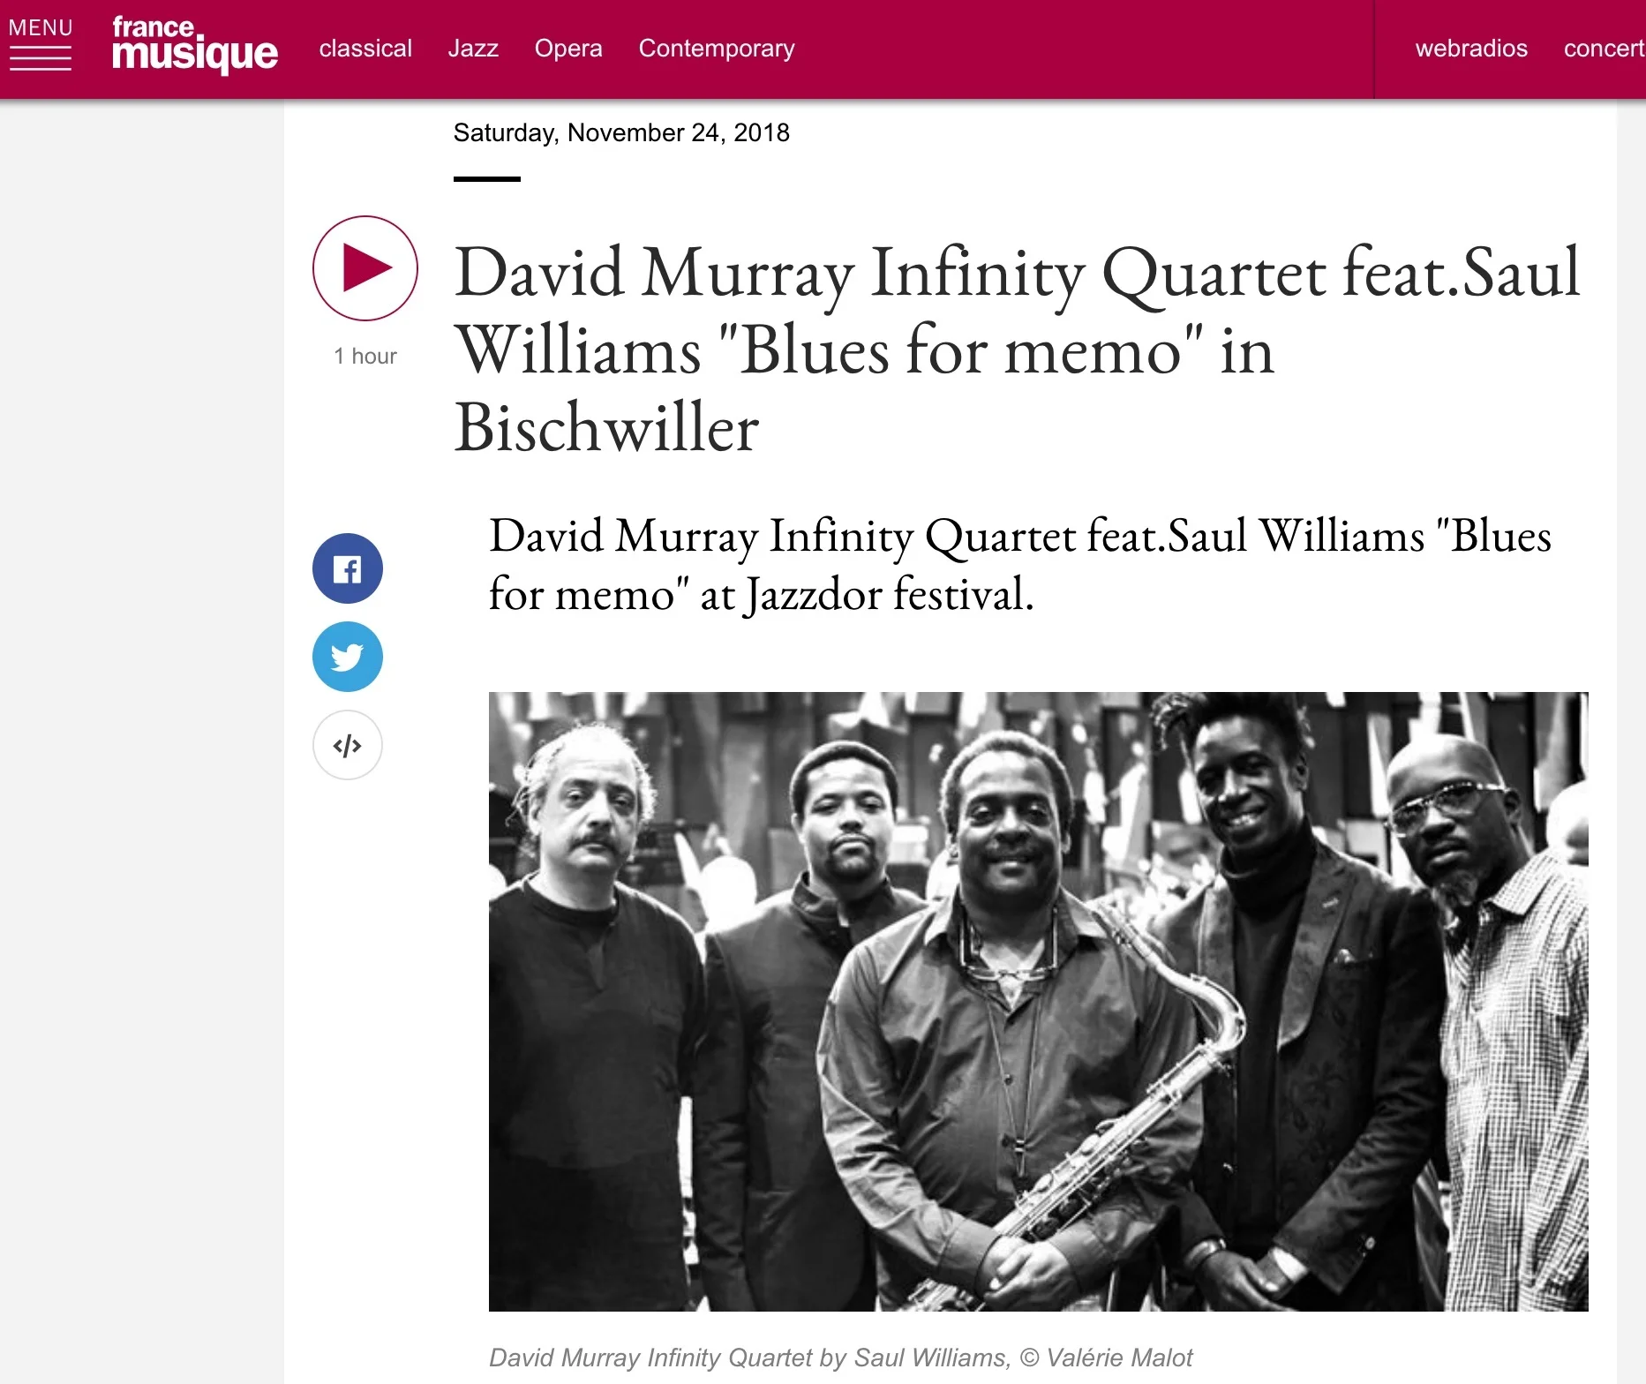Share the article on Twitter
Viewport: 1646px width, 1384px height.
point(348,657)
